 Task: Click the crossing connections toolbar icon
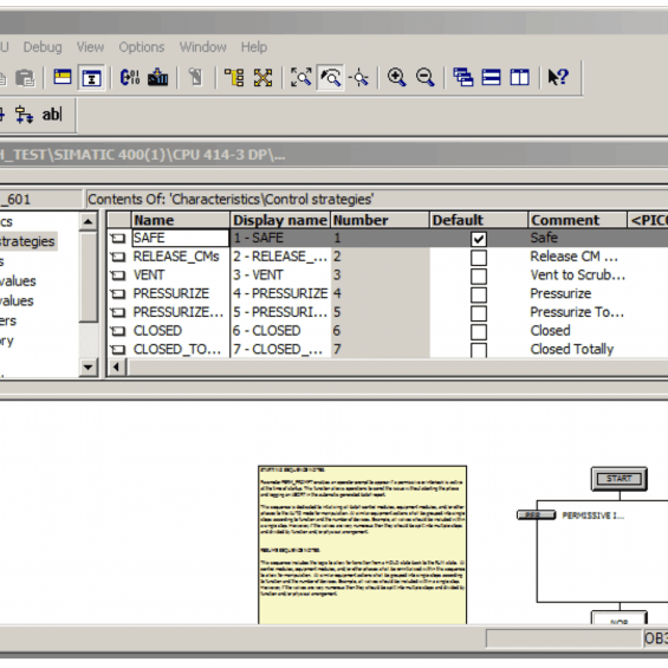click(264, 77)
